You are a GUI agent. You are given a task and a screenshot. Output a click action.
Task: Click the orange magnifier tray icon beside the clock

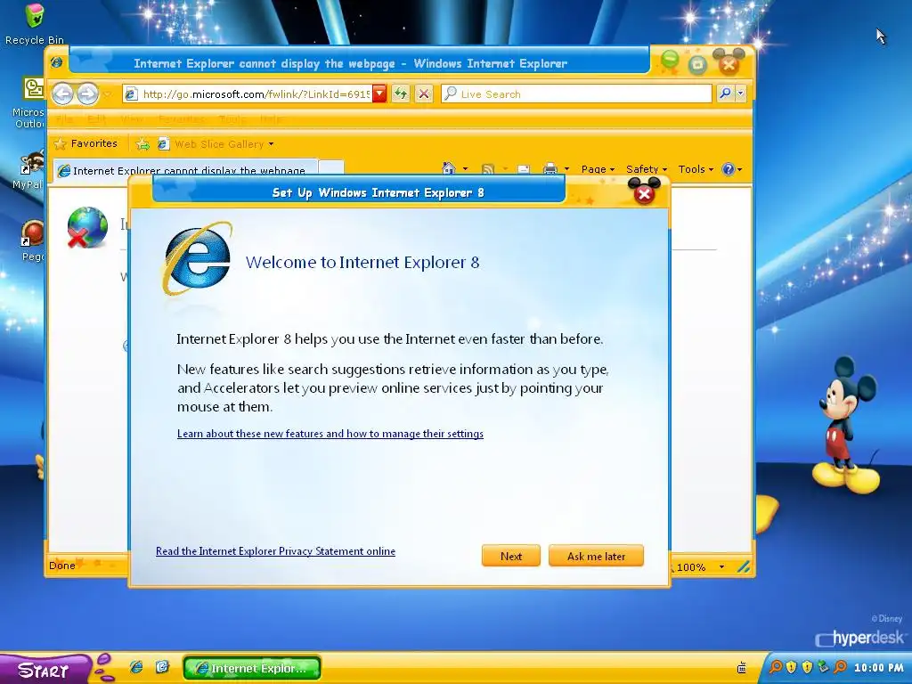840,667
